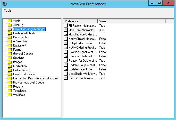Click the Medication folder icon
The width and height of the screenshot is (176, 120).
click(10, 66)
